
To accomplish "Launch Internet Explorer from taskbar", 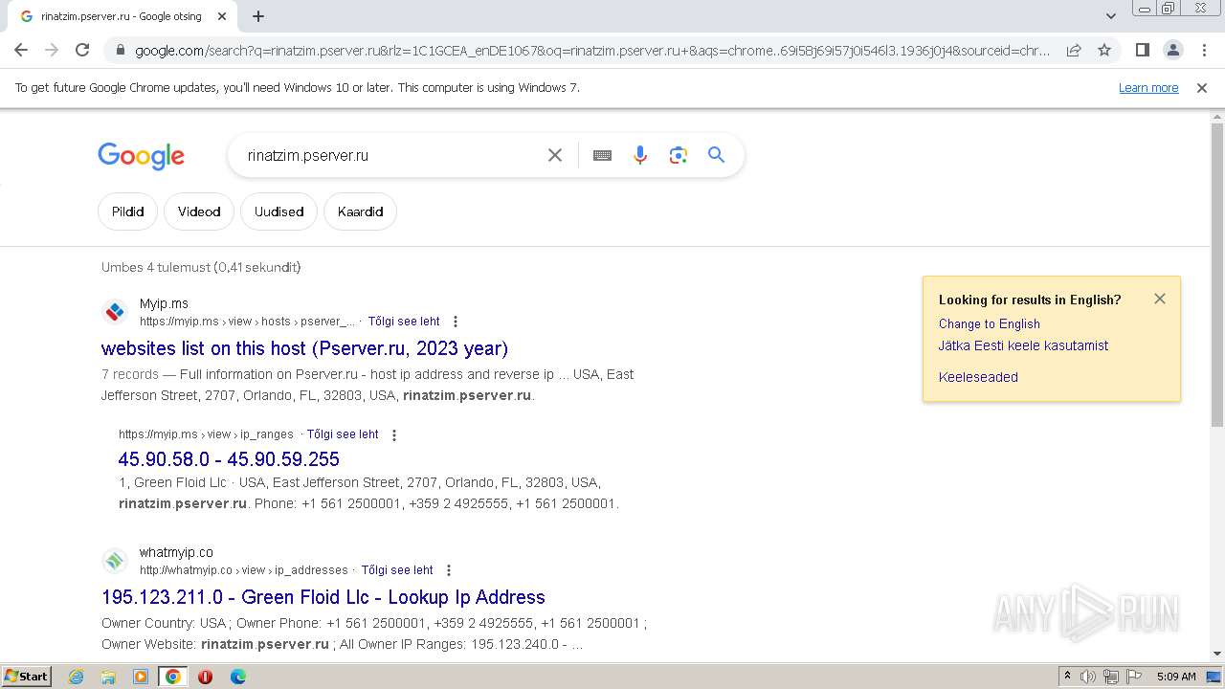I will (x=77, y=677).
